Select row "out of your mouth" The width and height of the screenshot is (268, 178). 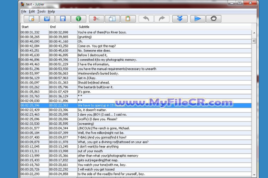click(x=136, y=151)
